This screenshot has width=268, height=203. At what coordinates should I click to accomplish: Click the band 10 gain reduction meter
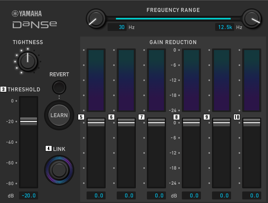[x=252, y=80]
